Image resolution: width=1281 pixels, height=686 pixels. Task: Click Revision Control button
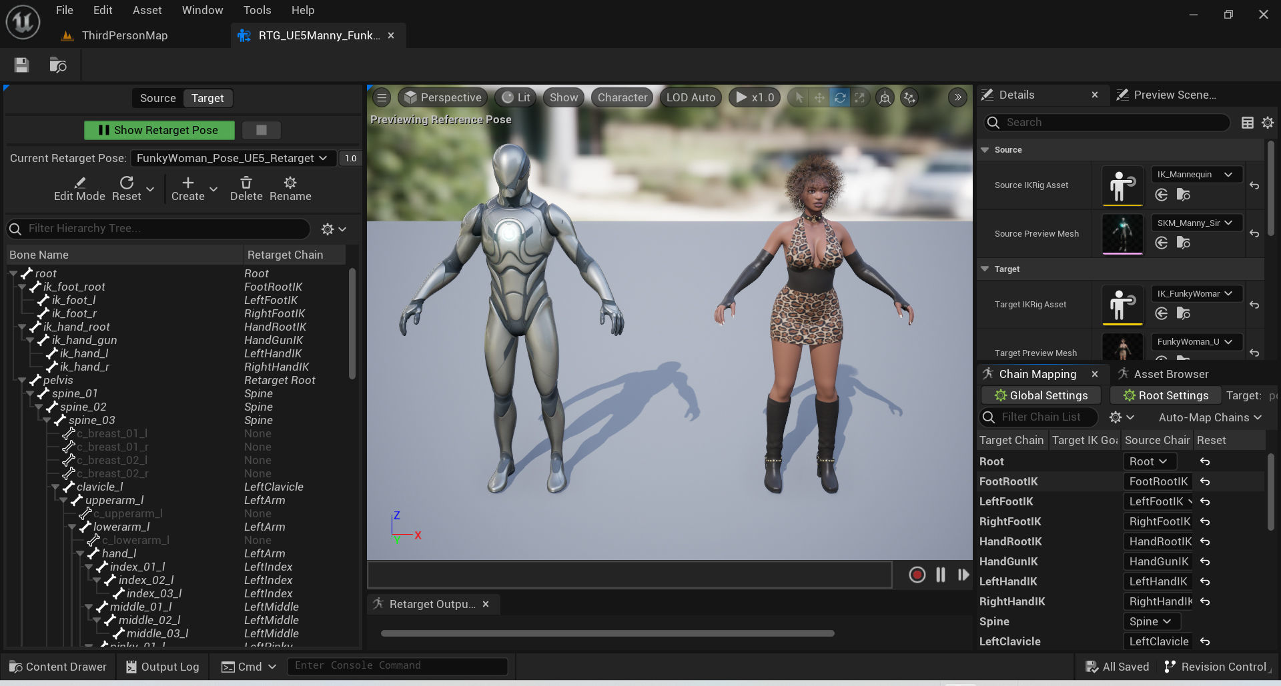pyautogui.click(x=1216, y=667)
